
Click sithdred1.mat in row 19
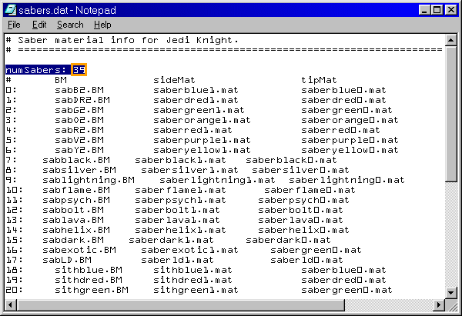192,280
